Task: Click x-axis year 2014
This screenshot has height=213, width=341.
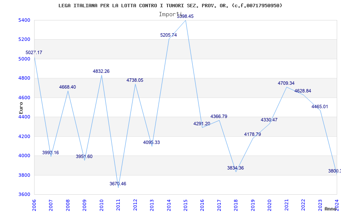Action: pos(169,205)
